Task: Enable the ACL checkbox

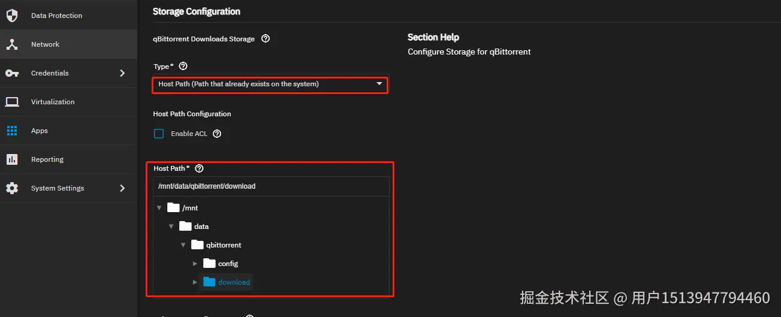Action: (x=159, y=134)
